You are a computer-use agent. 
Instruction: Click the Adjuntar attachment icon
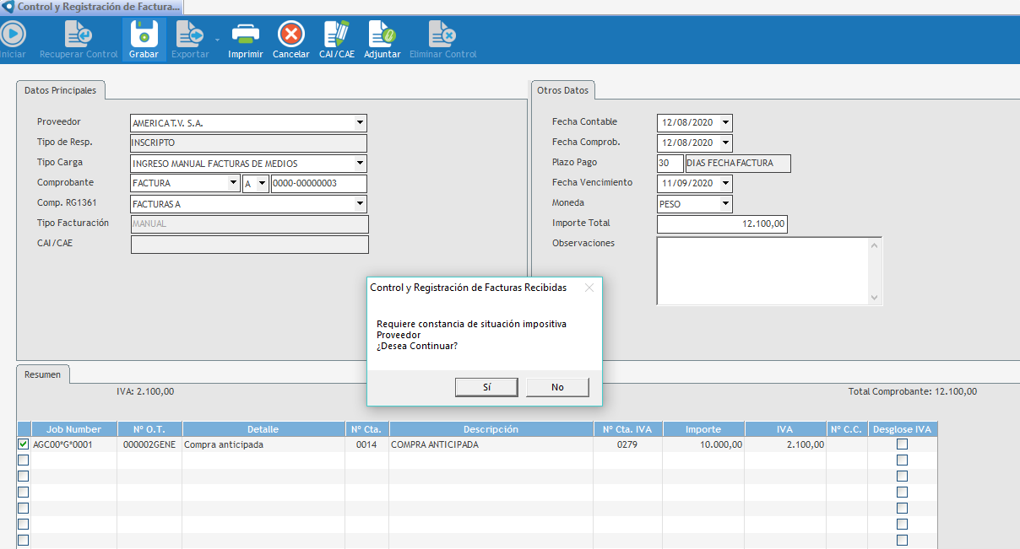click(382, 35)
